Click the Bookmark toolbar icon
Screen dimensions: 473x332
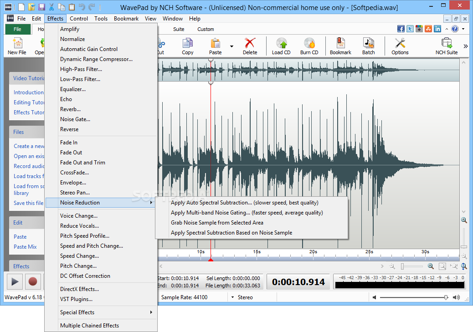coord(340,43)
